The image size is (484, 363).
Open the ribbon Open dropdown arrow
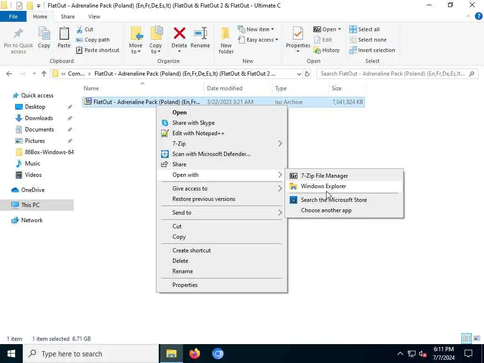[339, 29]
